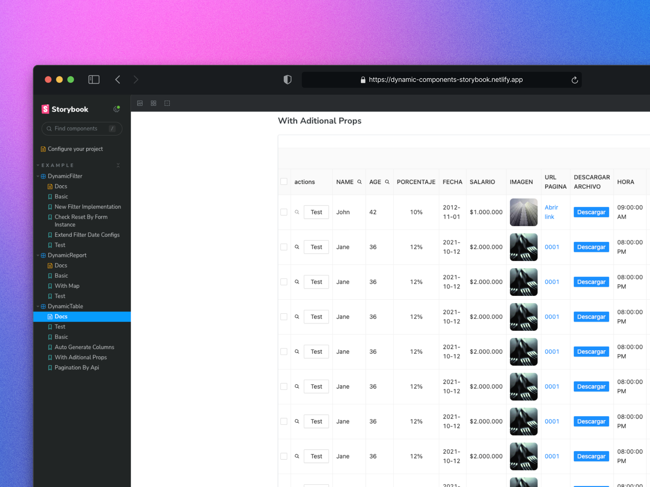Screen dimensions: 650x487
Task: Check the second Jane row checkbox
Action: (x=284, y=282)
